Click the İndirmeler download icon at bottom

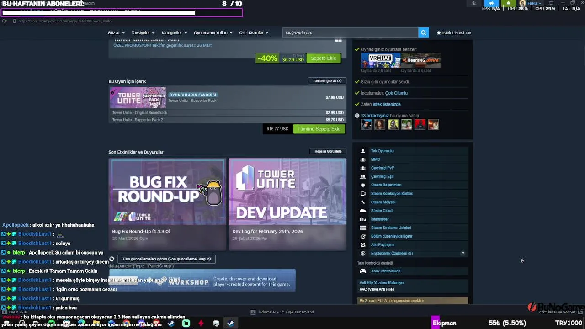253,312
